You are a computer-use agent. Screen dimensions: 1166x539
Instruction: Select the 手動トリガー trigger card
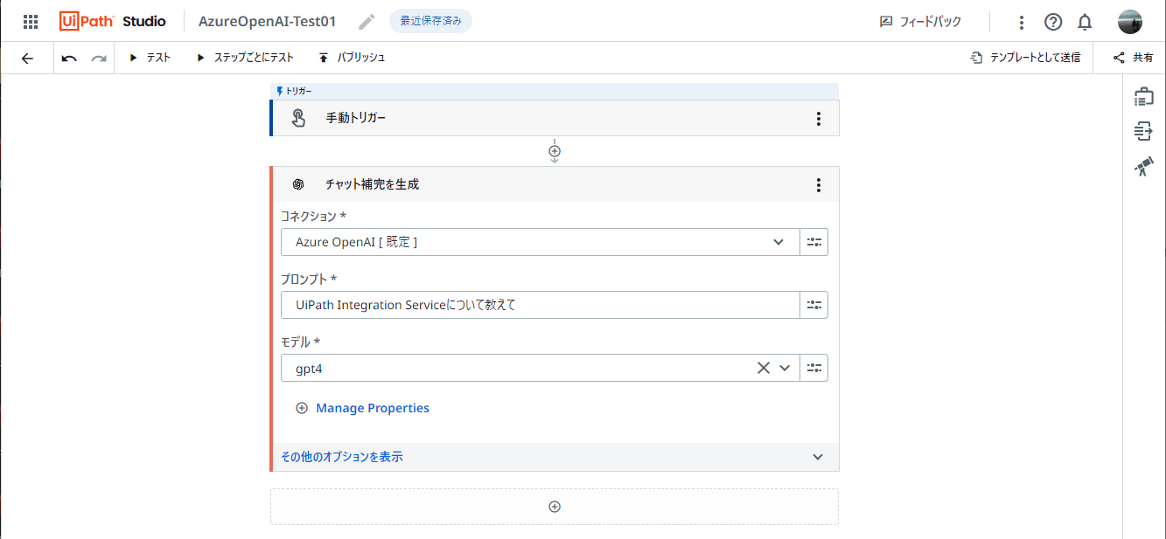tap(555, 118)
